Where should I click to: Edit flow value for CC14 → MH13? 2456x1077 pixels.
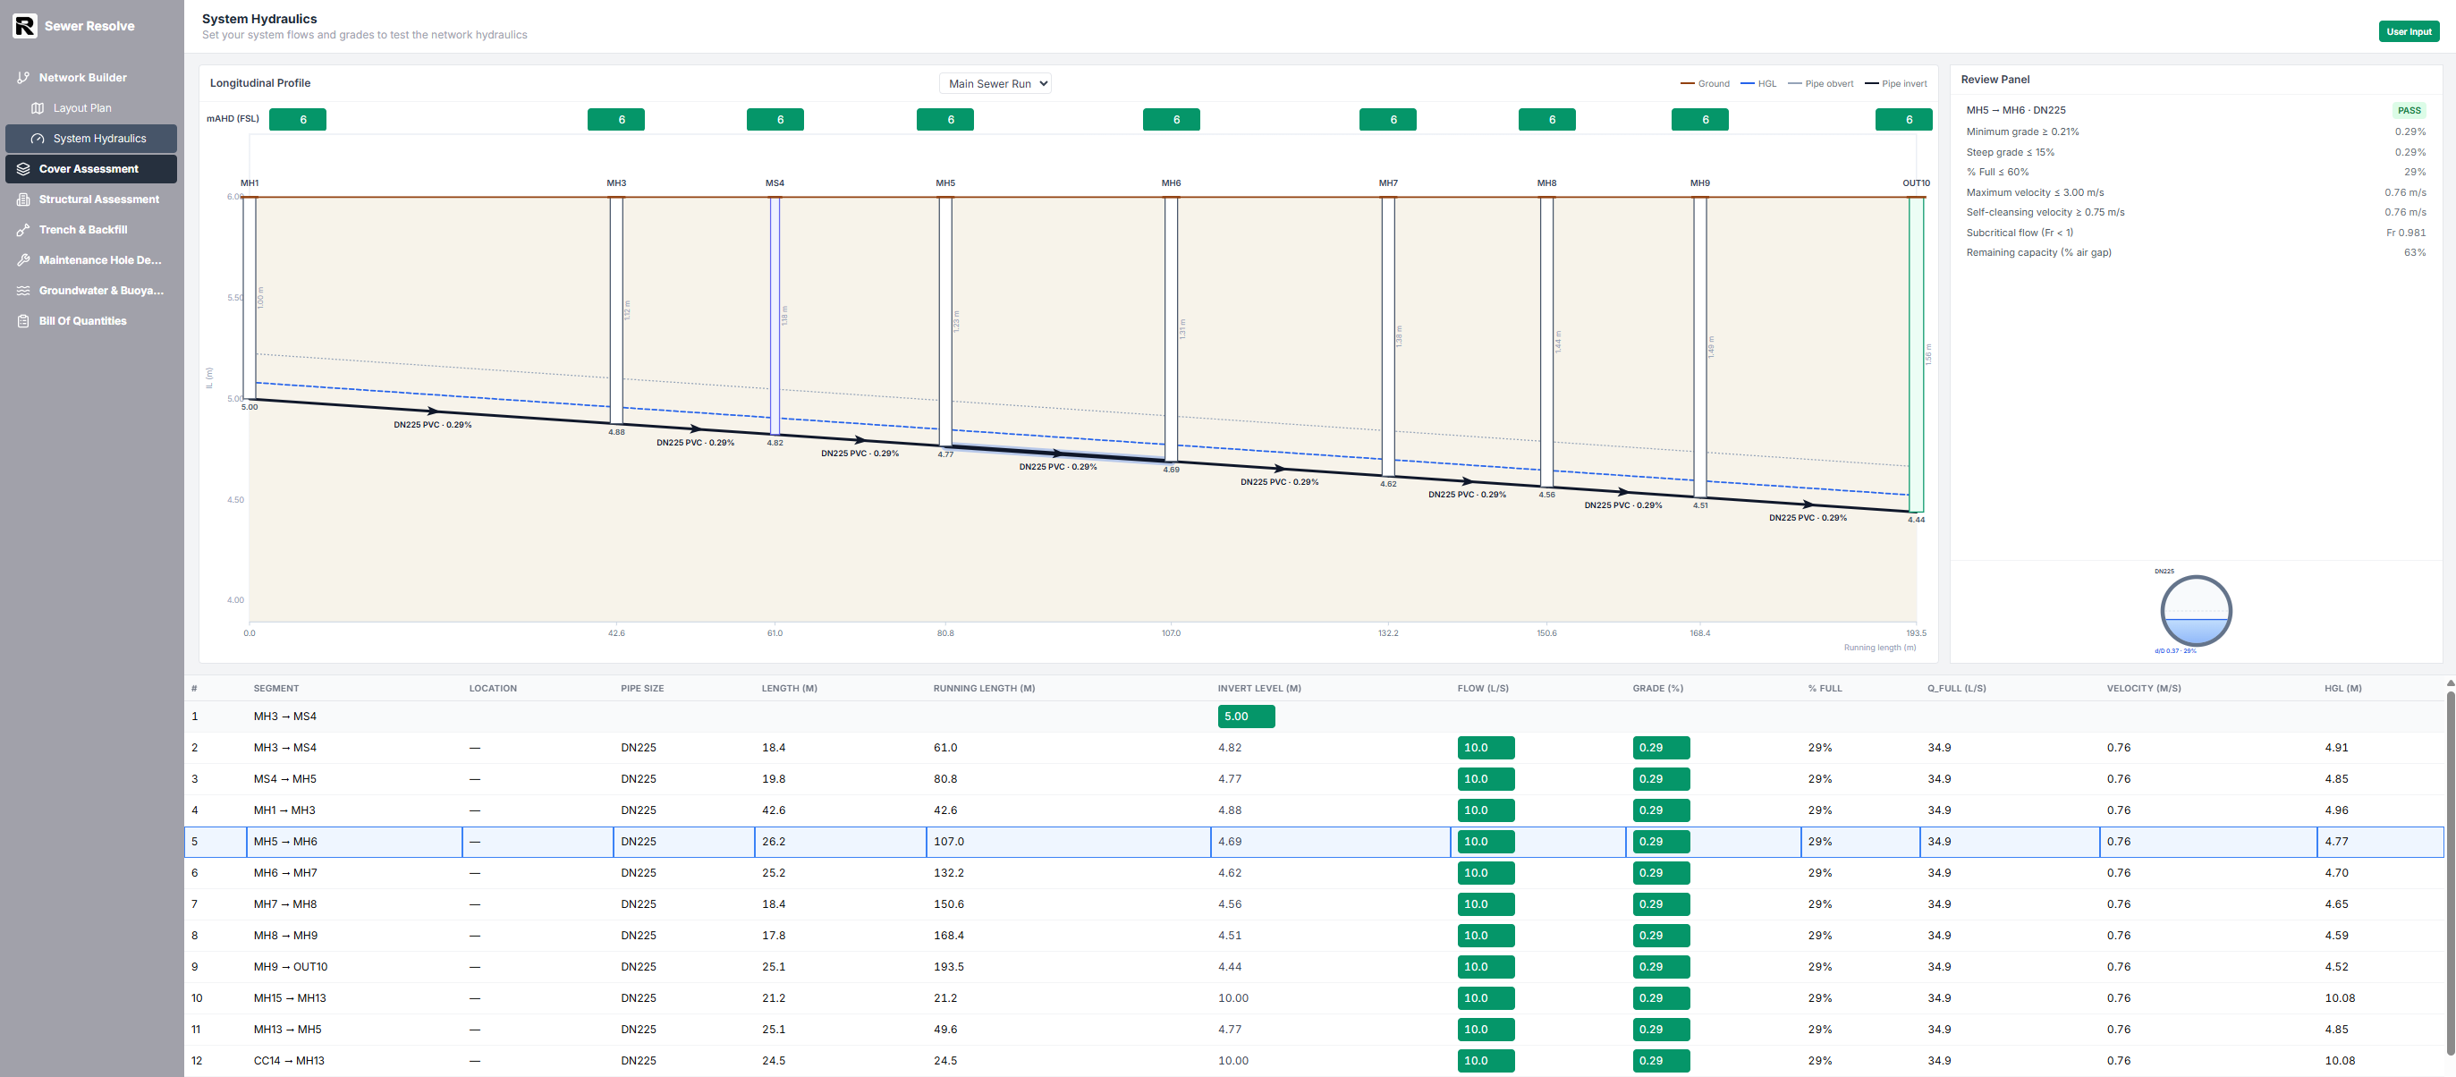click(x=1486, y=1061)
